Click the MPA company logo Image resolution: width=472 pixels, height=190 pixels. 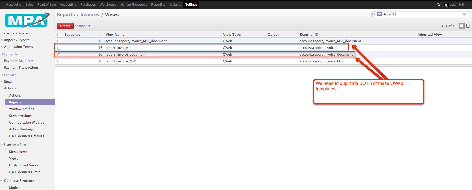pyautogui.click(x=27, y=21)
